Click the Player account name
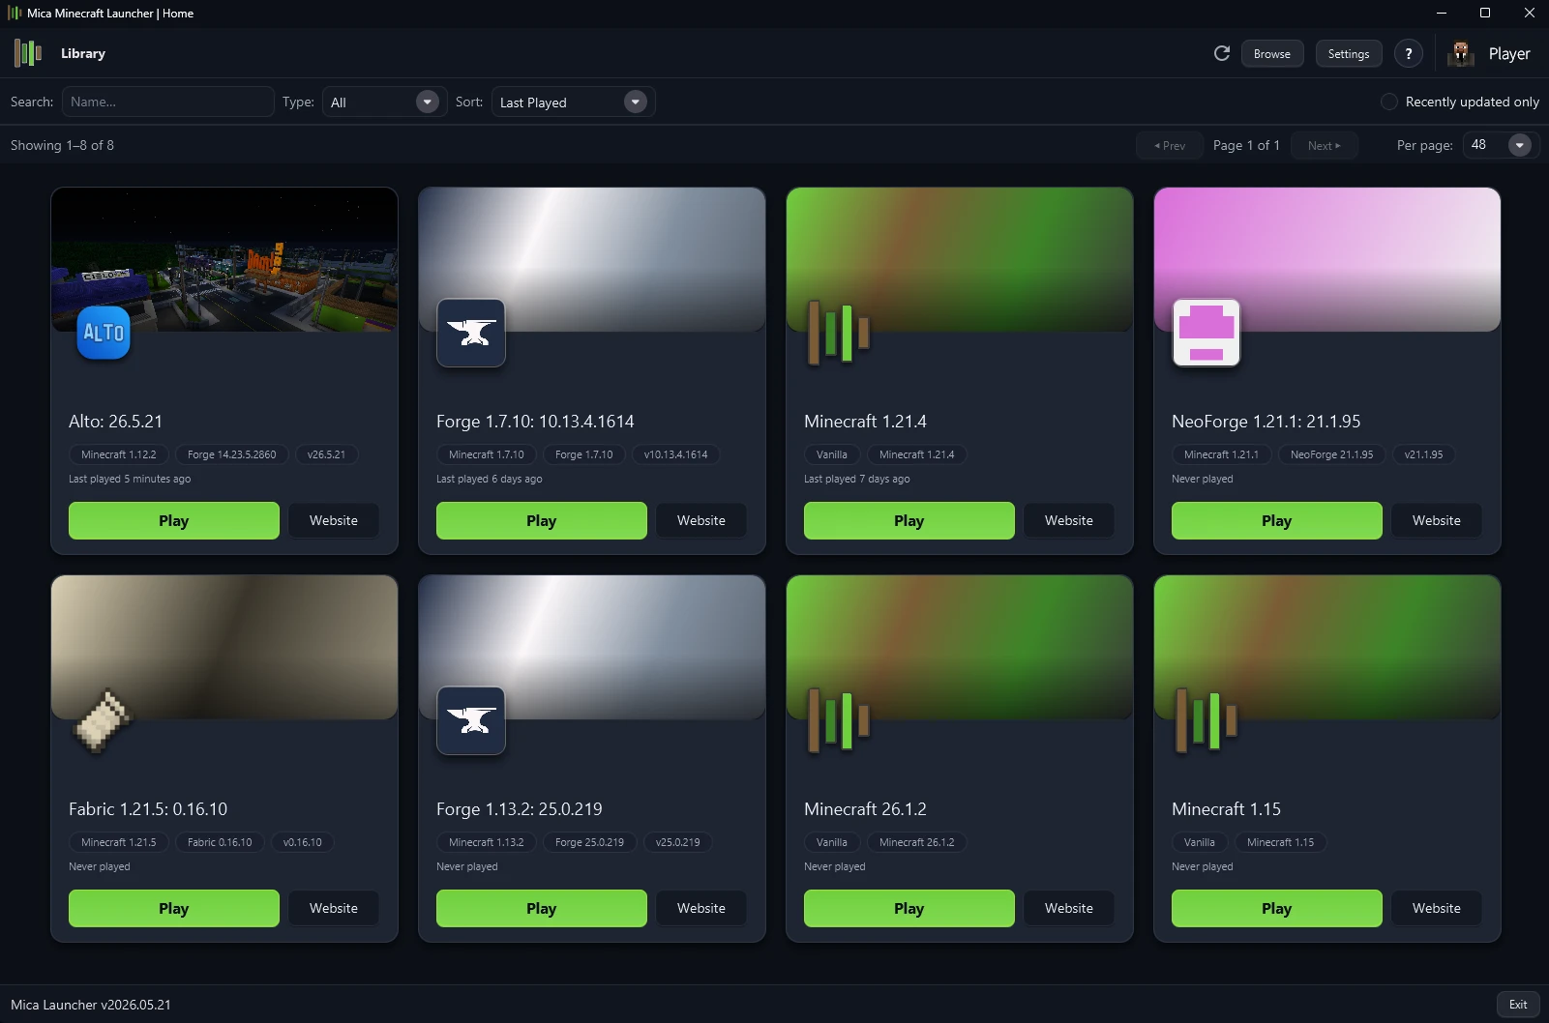The height and width of the screenshot is (1023, 1549). 1509,54
